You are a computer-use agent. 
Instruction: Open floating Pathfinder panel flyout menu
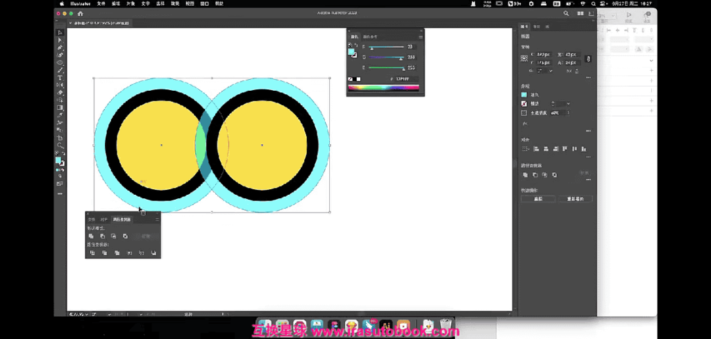pyautogui.click(x=157, y=220)
